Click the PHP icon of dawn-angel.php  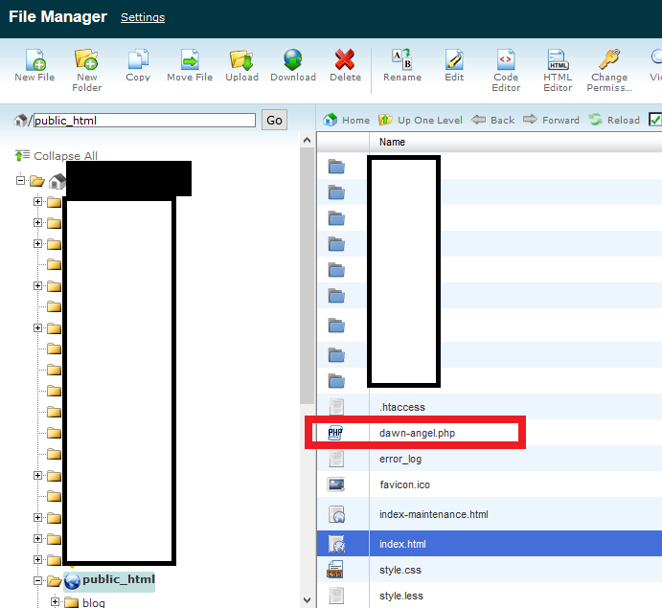click(x=335, y=433)
